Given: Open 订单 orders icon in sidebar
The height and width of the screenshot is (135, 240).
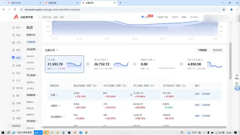Looking at the screenshot, I should coord(14,43).
